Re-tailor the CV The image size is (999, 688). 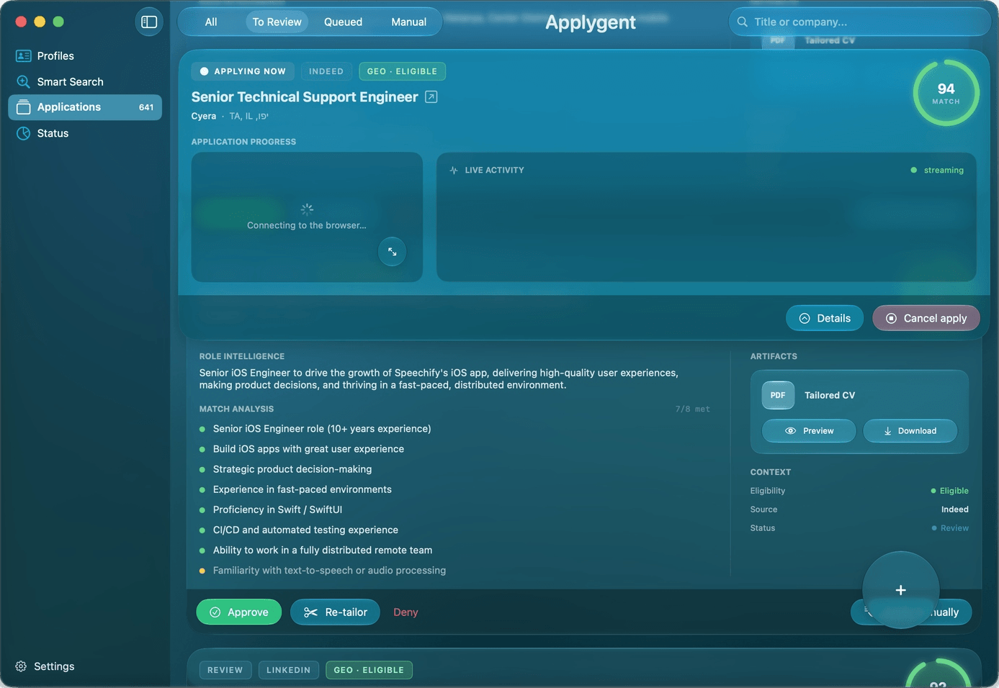(x=335, y=612)
